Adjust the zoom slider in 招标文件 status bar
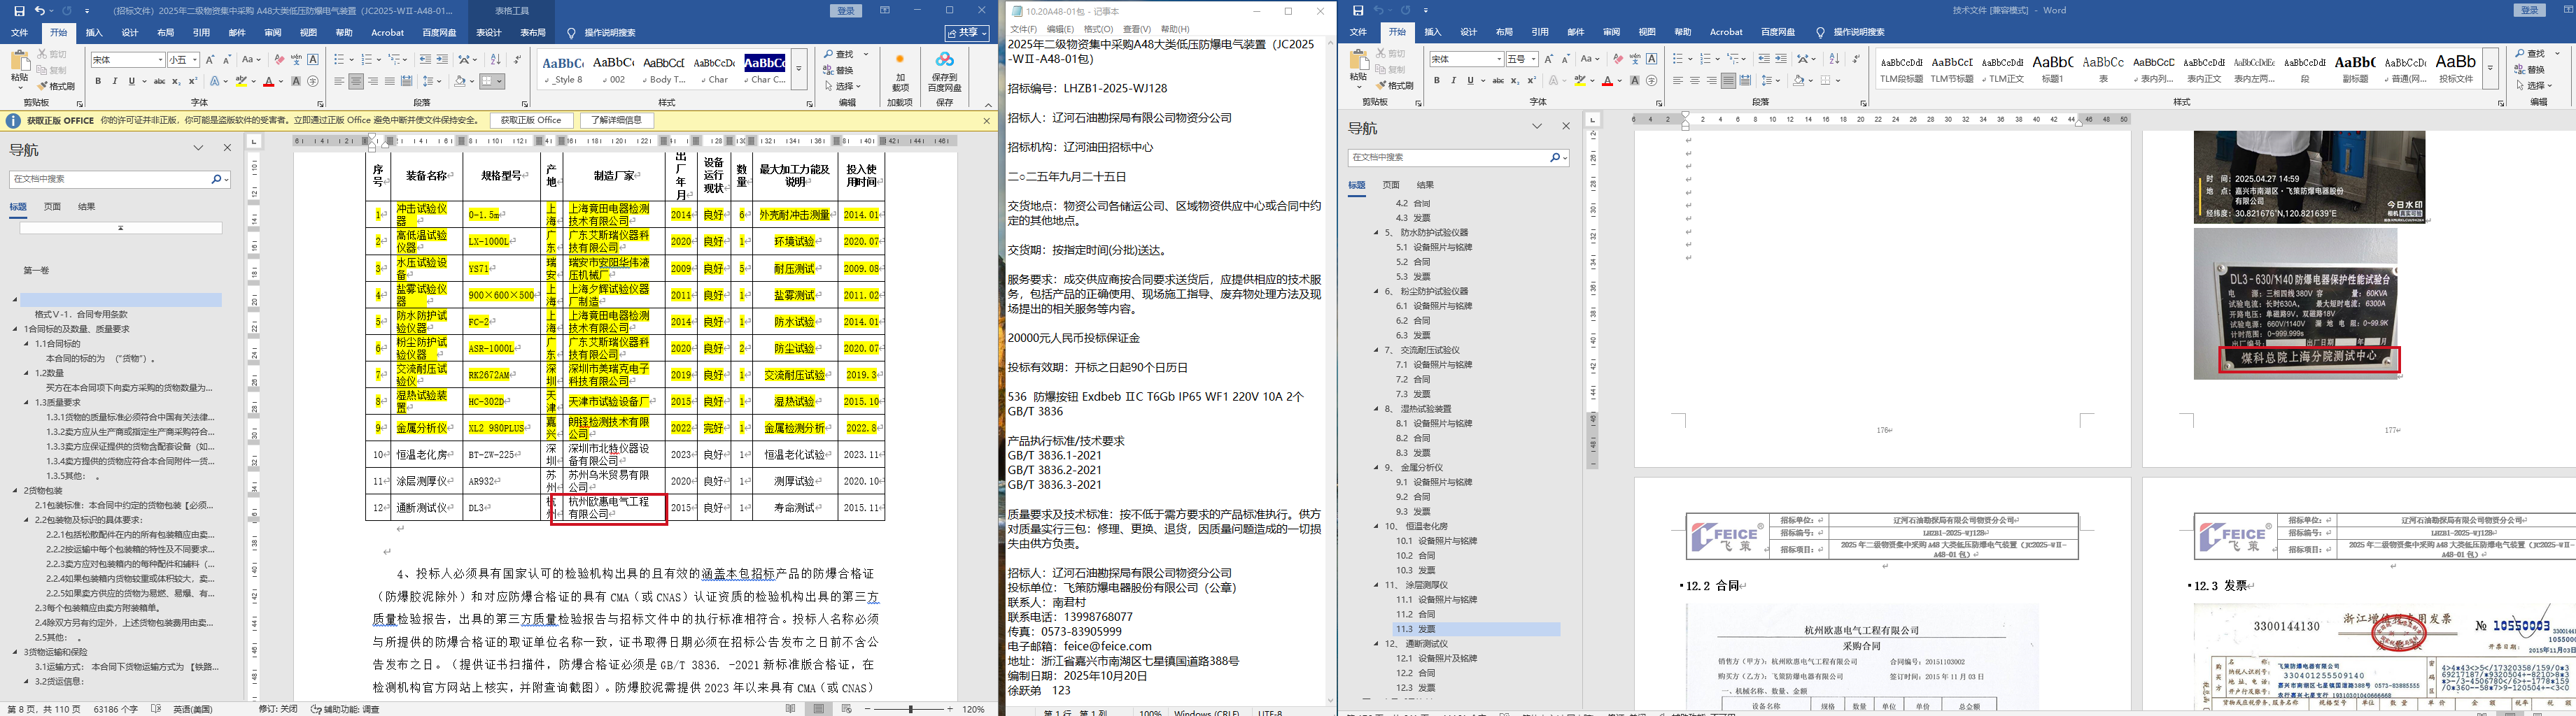The image size is (2576, 716). [910, 709]
